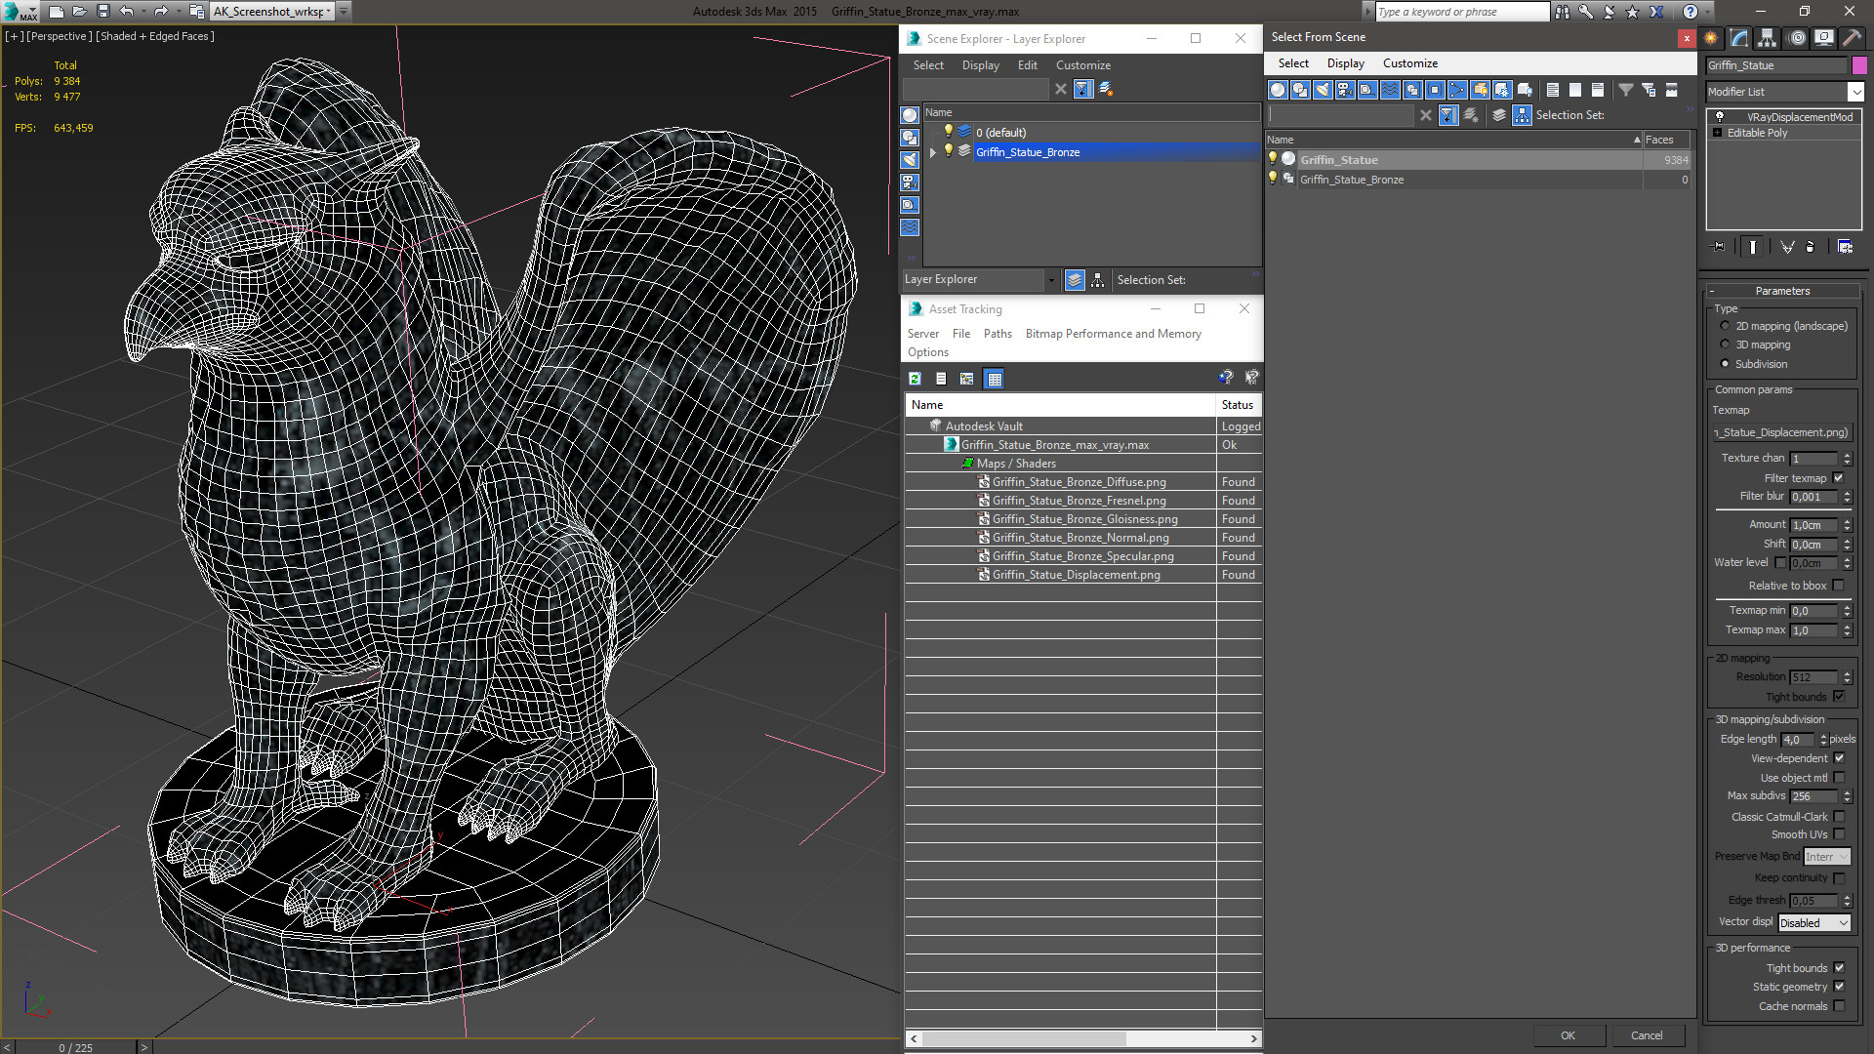The width and height of the screenshot is (1874, 1054).
Task: Click the VRayDisplacementMod modifier icon
Action: [1718, 116]
